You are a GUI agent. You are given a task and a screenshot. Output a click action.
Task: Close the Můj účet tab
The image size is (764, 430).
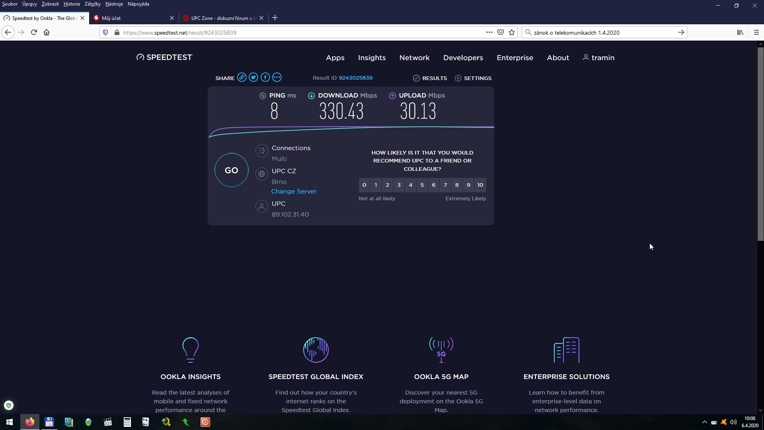click(x=172, y=18)
